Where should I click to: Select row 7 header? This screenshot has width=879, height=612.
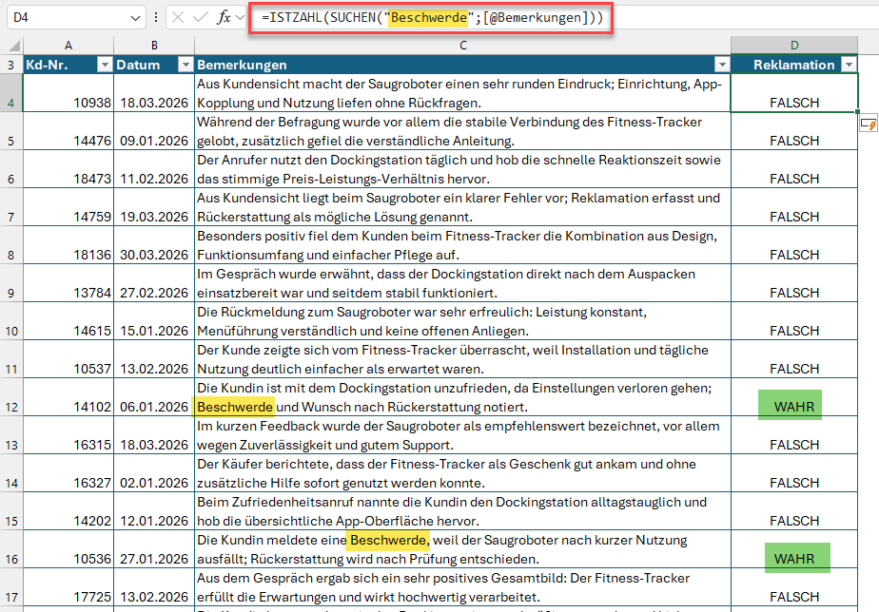click(x=11, y=207)
